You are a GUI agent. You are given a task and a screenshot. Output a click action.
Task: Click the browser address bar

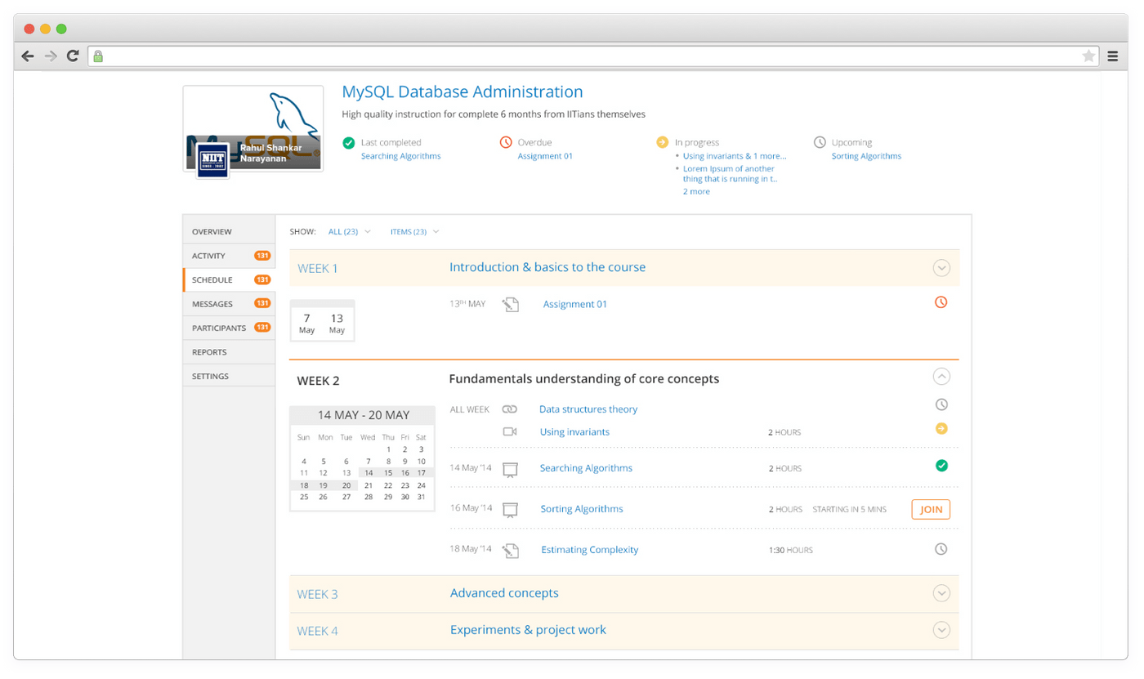(595, 56)
